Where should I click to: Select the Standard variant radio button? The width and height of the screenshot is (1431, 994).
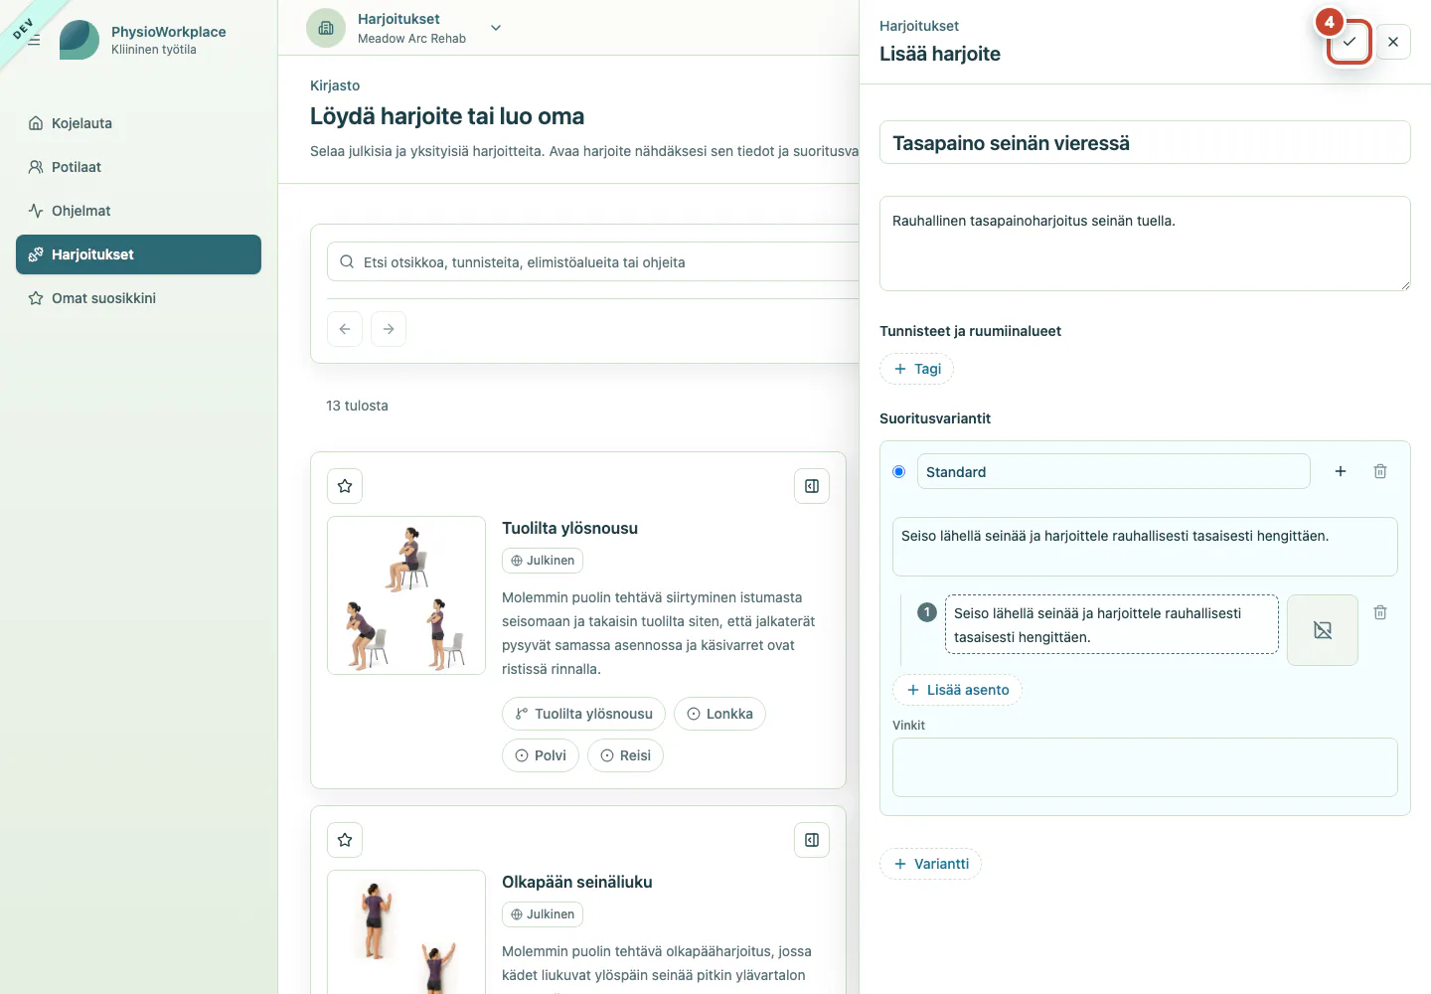899,471
